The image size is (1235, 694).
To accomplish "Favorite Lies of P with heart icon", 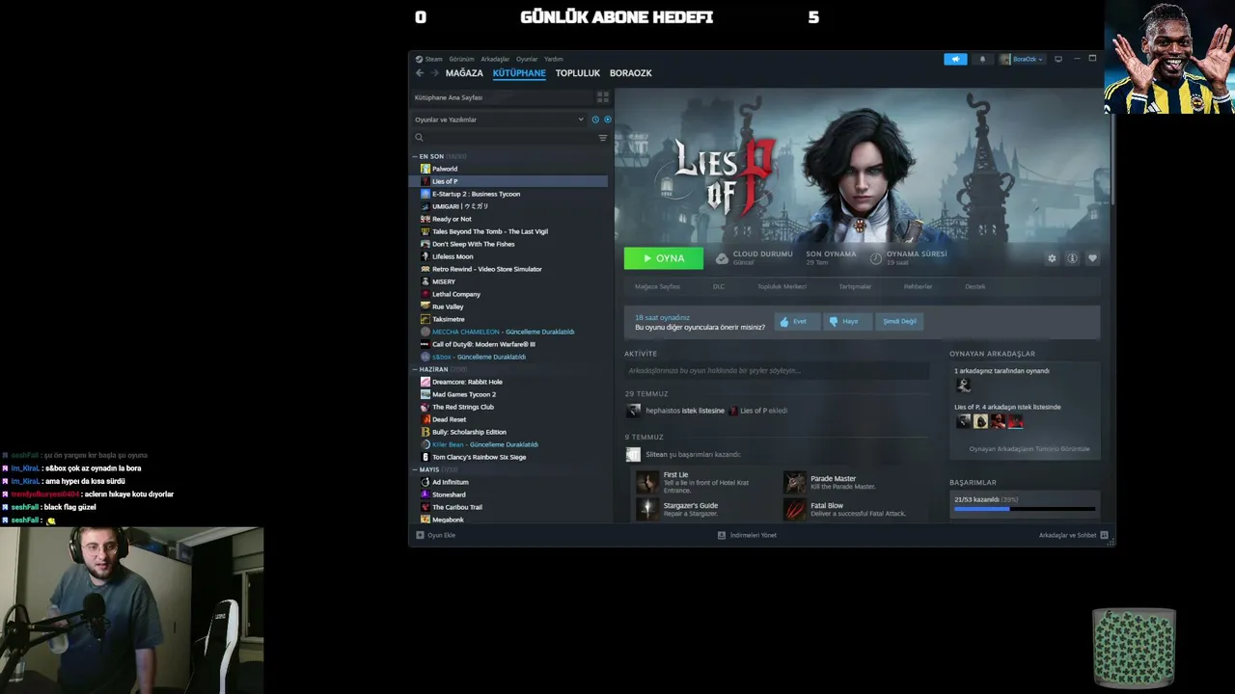I will point(1092,258).
